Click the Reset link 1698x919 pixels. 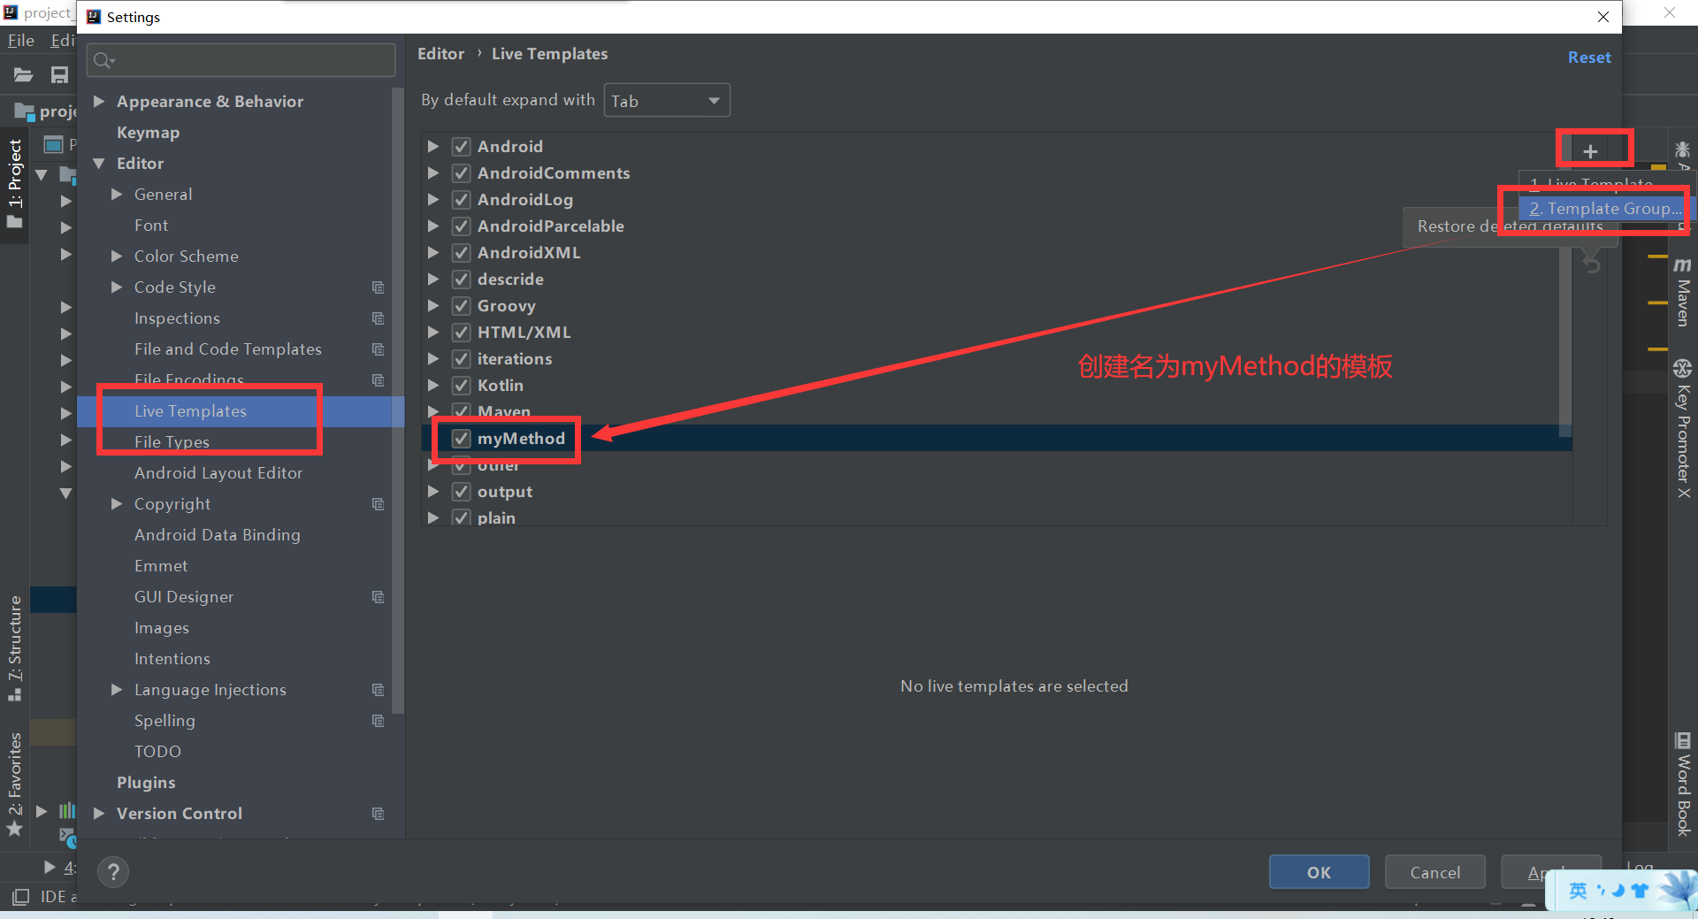coord(1589,57)
